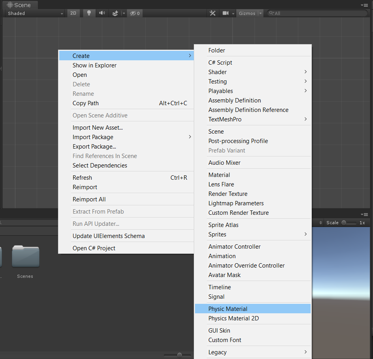Create a new Material
Screen dimensions: 373x359
point(253,175)
